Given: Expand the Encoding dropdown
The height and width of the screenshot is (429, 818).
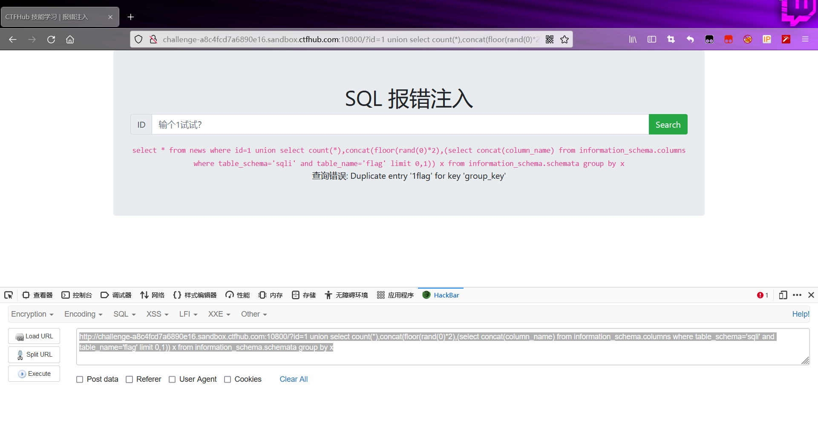Looking at the screenshot, I should click(84, 314).
